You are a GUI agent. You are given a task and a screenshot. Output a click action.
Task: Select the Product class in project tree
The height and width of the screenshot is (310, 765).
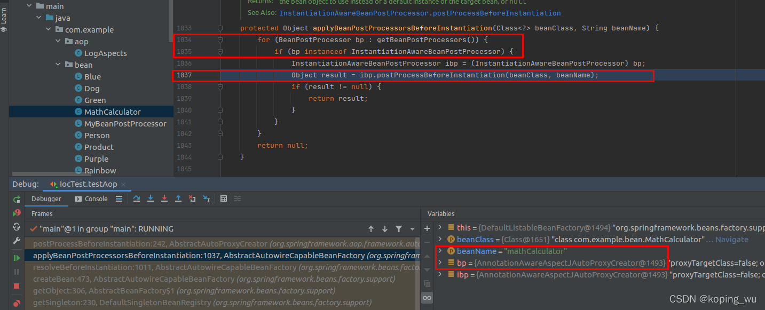point(99,147)
